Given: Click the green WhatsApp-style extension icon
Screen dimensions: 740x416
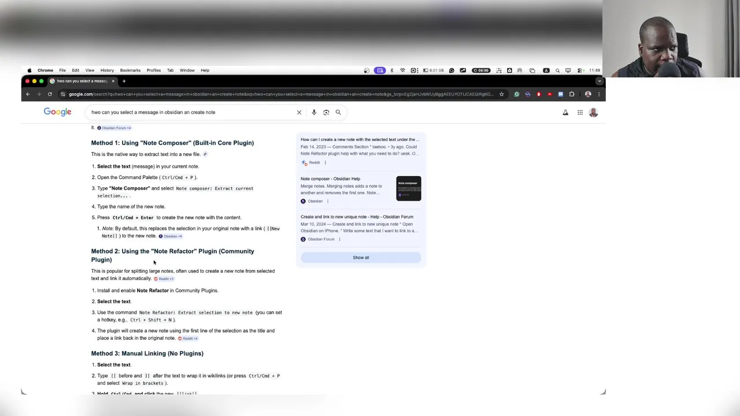Looking at the screenshot, I should tap(516, 94).
